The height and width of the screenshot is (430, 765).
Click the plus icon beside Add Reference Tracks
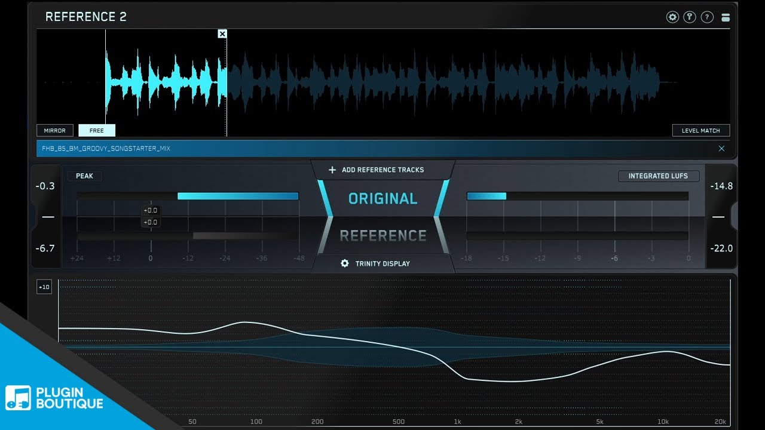pyautogui.click(x=332, y=170)
